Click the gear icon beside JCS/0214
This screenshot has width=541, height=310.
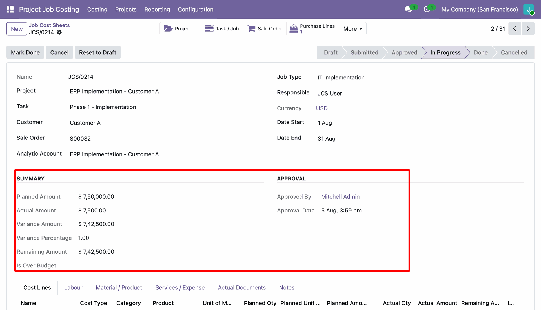[x=59, y=32]
